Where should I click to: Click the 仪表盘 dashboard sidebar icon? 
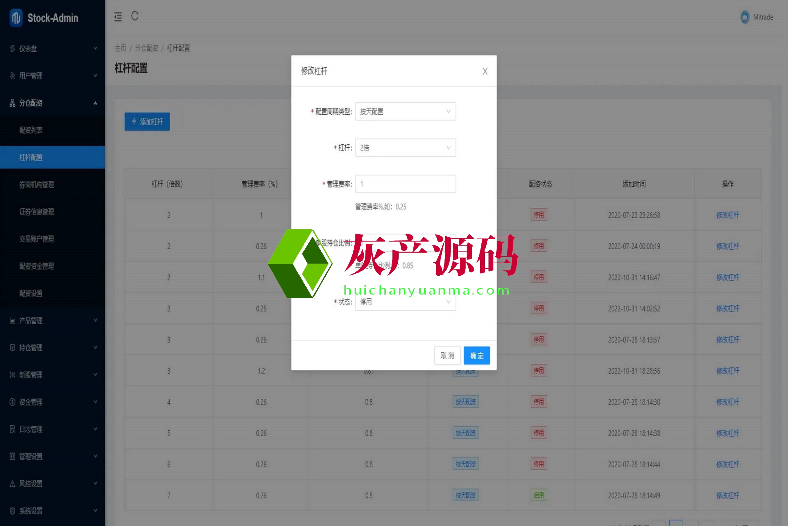12,49
